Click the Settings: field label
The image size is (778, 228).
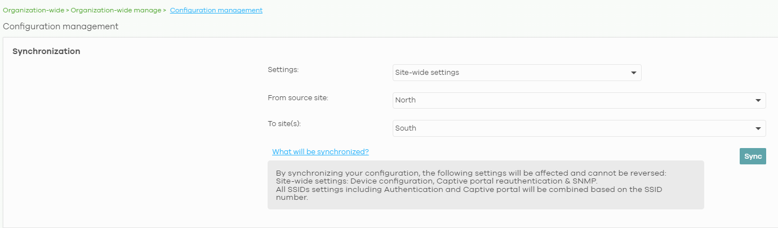click(x=283, y=70)
